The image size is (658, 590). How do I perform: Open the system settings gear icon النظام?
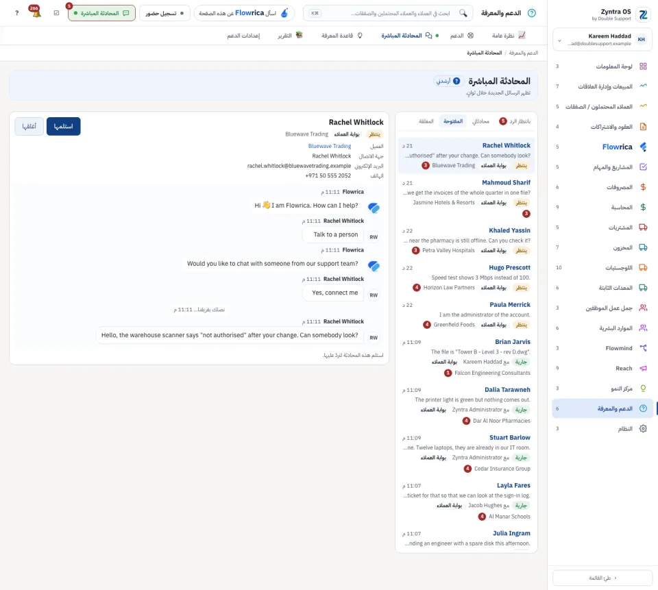click(x=643, y=428)
